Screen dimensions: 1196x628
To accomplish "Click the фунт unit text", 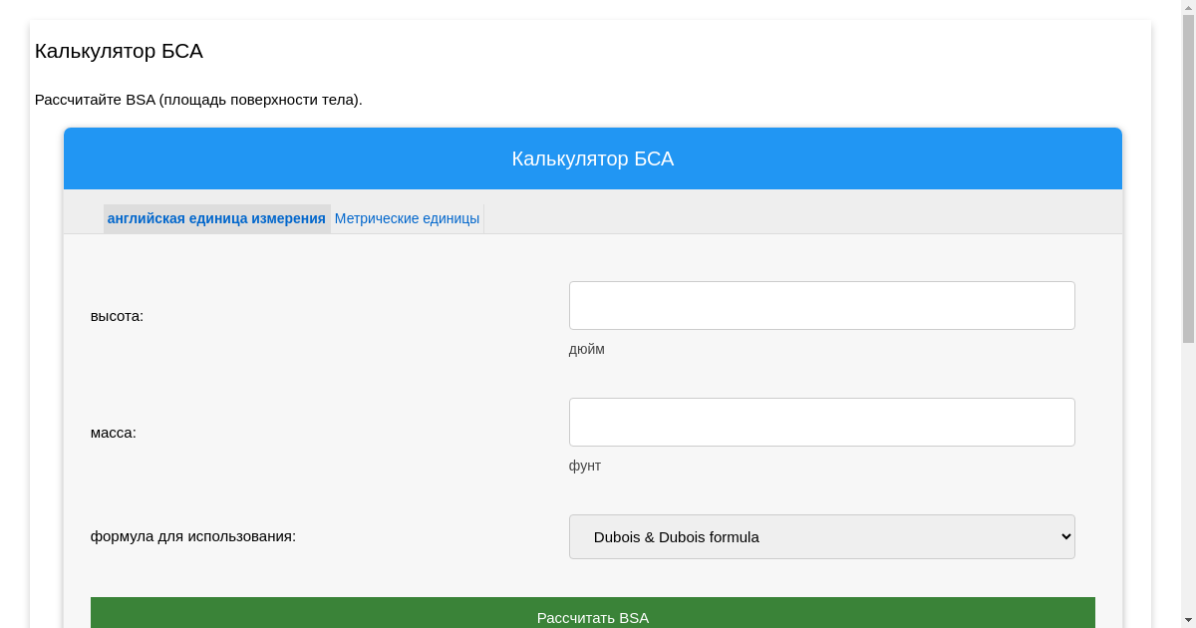I will (585, 466).
